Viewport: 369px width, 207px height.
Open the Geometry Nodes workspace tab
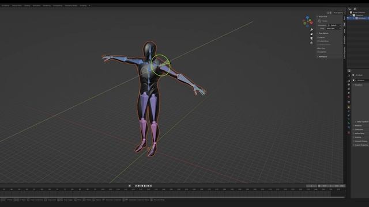click(x=71, y=6)
